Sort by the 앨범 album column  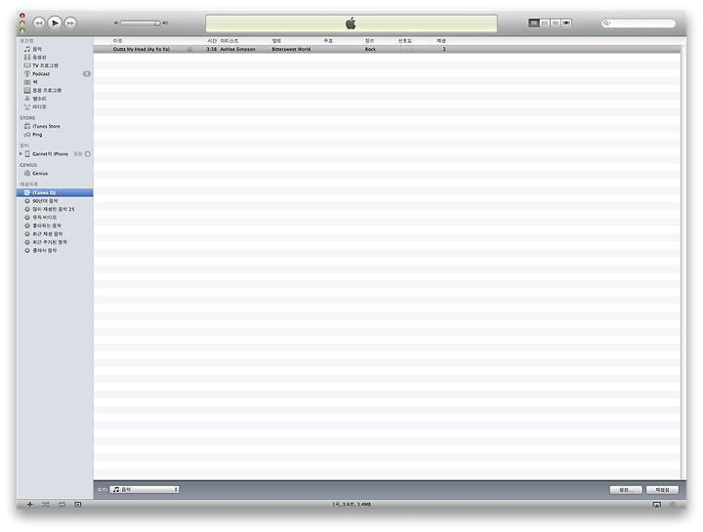click(296, 41)
